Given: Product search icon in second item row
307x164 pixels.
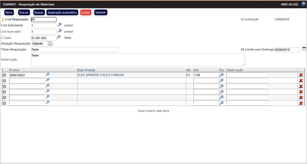Looking at the screenshot, I should (48, 80).
